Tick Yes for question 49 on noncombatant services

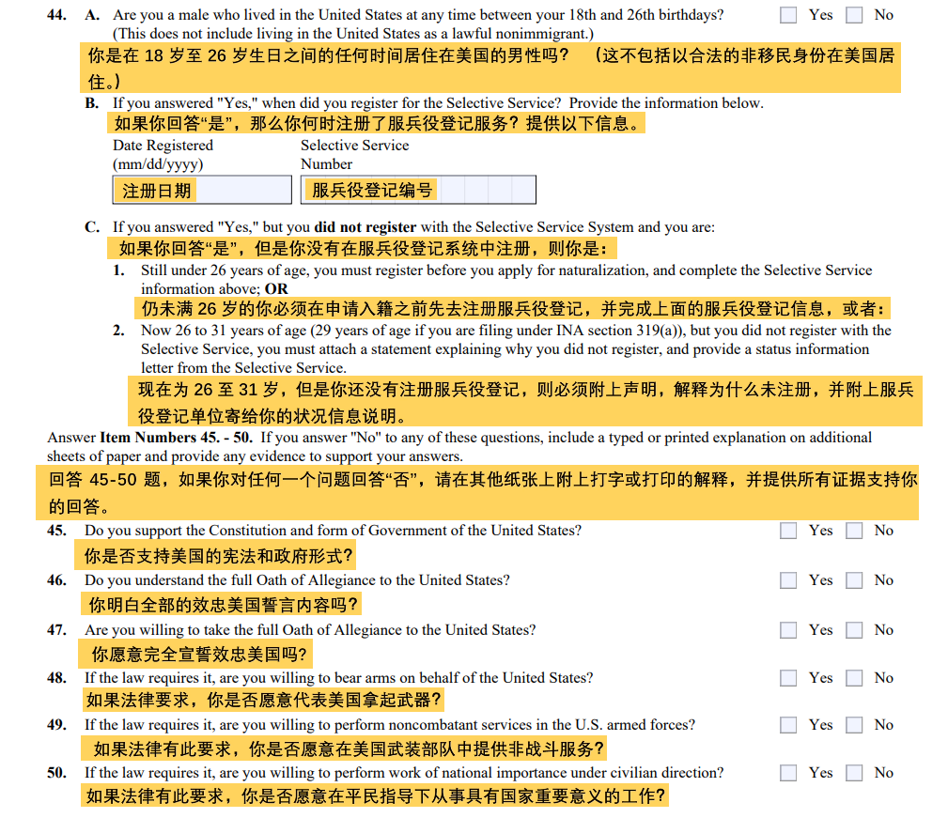789,725
